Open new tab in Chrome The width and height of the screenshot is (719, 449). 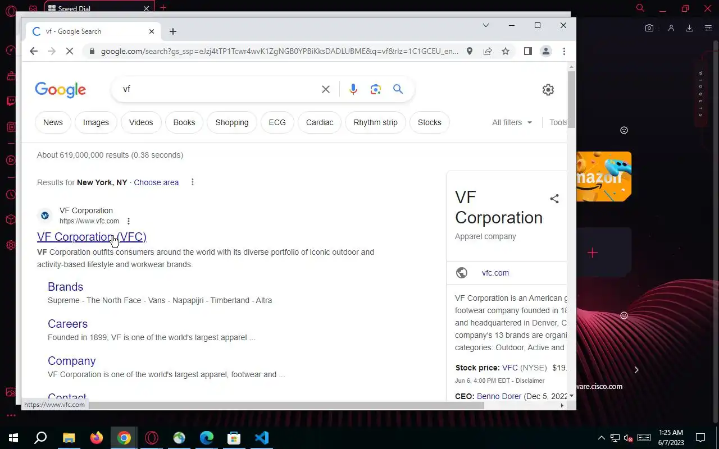(x=173, y=31)
